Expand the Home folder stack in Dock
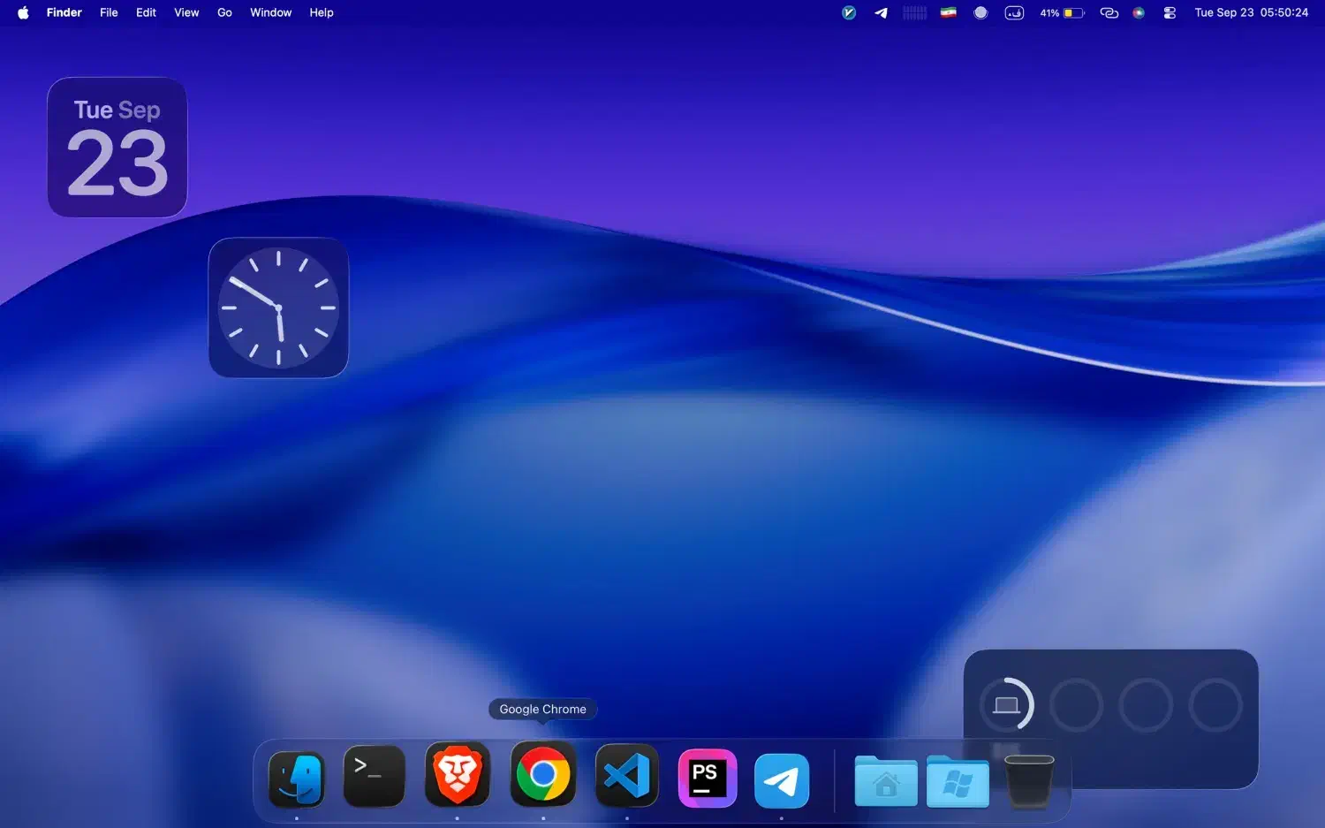The width and height of the screenshot is (1325, 828). coord(885,781)
